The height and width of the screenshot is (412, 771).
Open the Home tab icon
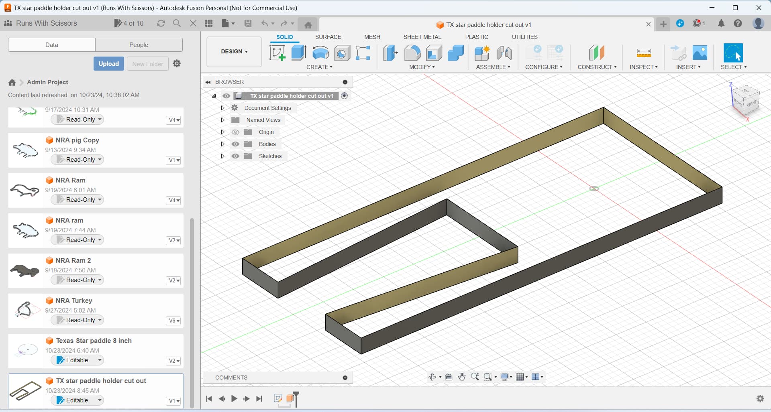pos(308,25)
